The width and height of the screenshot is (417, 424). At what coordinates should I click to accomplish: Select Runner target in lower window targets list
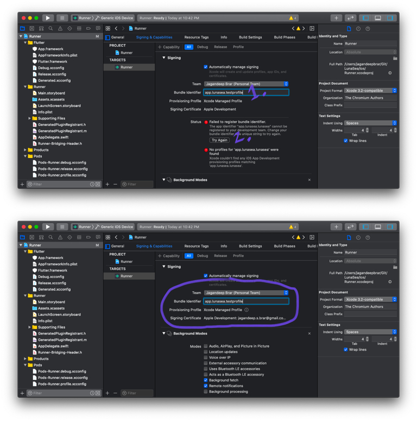point(129,276)
